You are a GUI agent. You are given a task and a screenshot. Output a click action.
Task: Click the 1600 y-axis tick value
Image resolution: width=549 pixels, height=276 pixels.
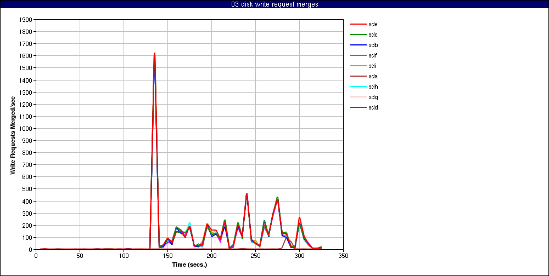[26, 56]
